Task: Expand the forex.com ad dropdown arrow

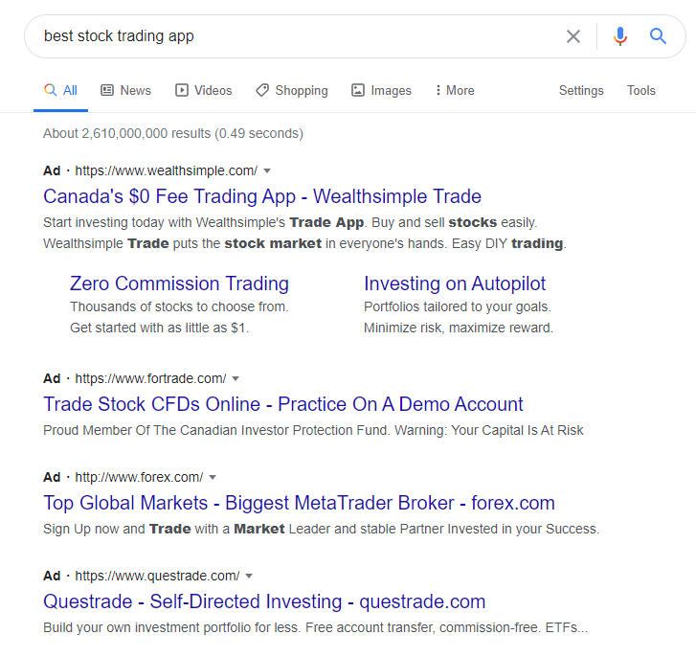Action: click(x=213, y=477)
